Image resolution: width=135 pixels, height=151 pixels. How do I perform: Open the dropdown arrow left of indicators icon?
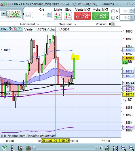[3, 14]
